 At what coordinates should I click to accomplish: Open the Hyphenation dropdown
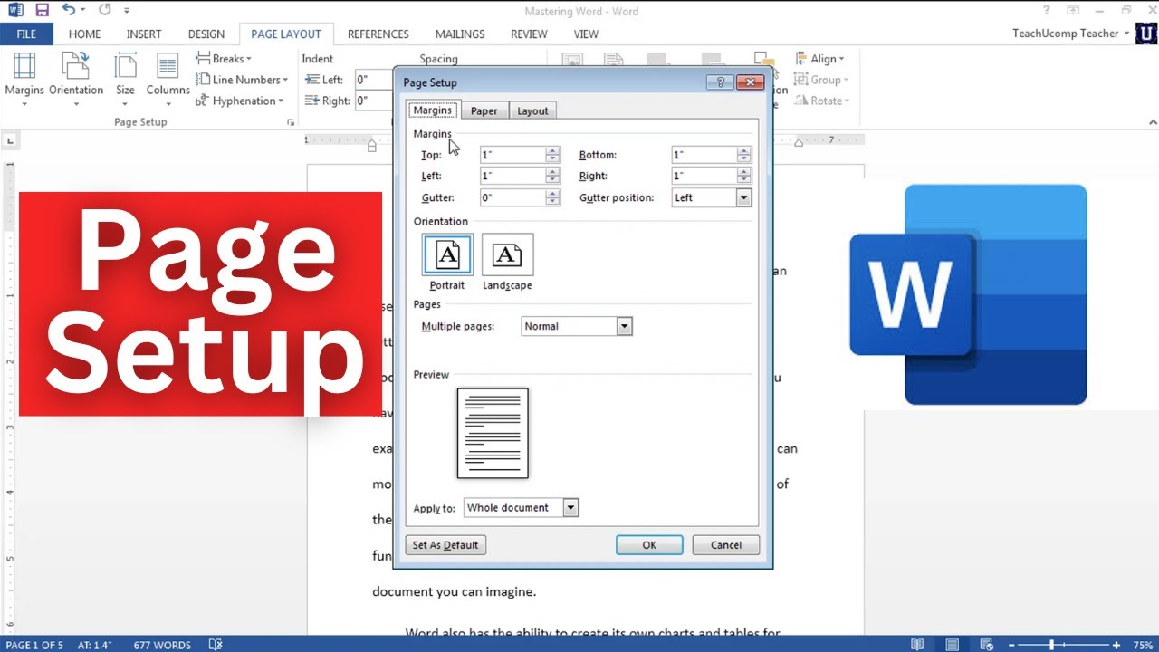(240, 101)
